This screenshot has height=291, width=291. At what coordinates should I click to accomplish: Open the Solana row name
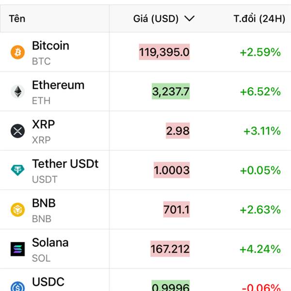[x=50, y=242]
